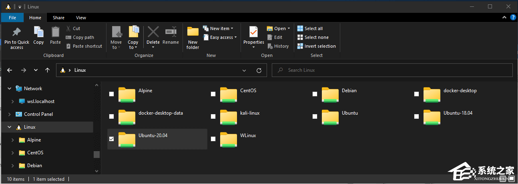Click Select none
The height and width of the screenshot is (184, 518).
(x=313, y=37)
